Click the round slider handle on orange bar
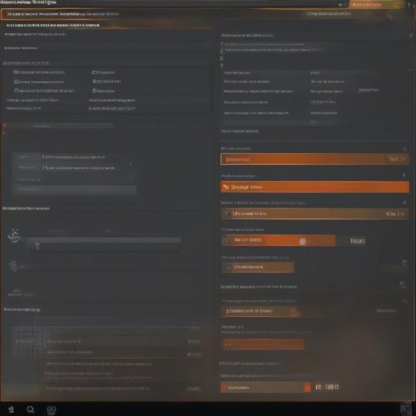Viewport: 416px width, 416px height. [x=302, y=241]
